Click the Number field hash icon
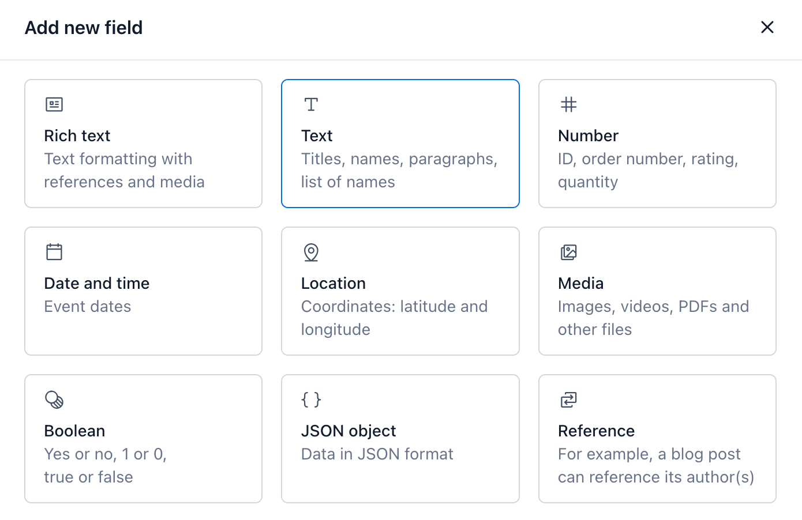Screen dimensions: 802x520 [x=569, y=104]
